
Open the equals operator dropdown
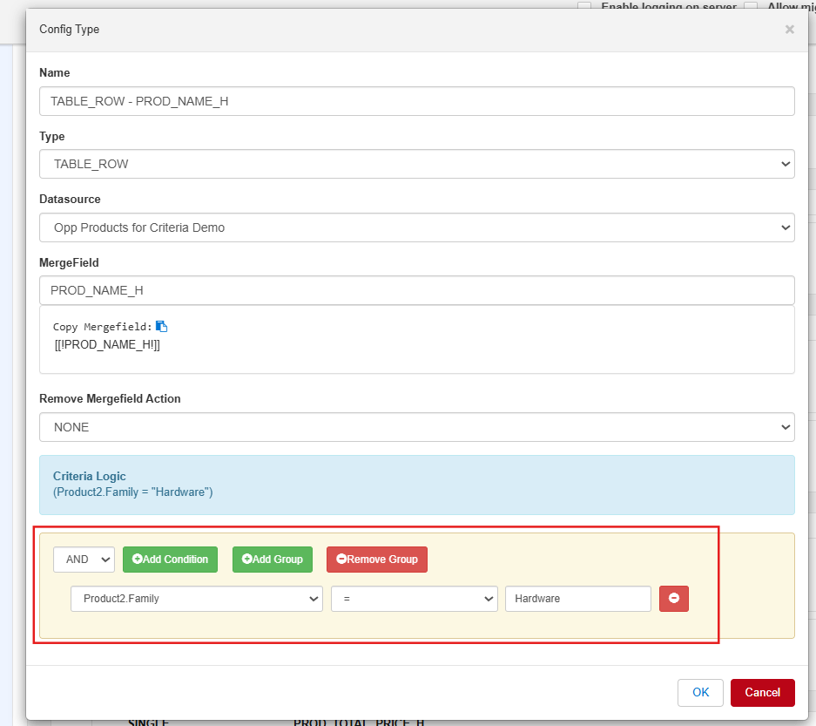click(x=415, y=599)
